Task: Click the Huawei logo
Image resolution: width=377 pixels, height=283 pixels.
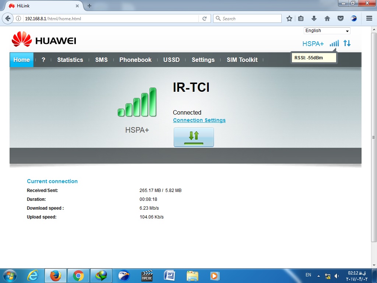Action: 44,39
